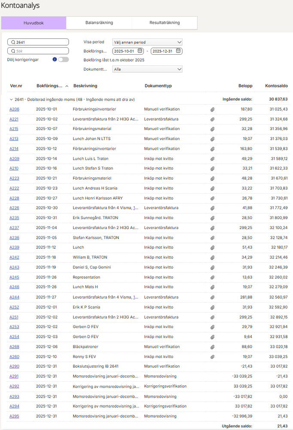The height and width of the screenshot is (430, 293).
Task: Click magnifier icon in the 2641 account field
Action: pyautogui.click(x=13, y=42)
